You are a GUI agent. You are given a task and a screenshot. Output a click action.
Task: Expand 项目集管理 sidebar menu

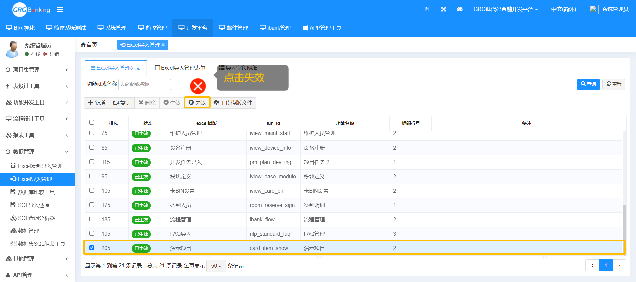coord(37,70)
